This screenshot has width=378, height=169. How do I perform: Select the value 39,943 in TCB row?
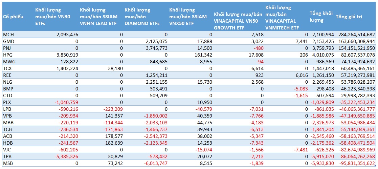click(x=205, y=129)
